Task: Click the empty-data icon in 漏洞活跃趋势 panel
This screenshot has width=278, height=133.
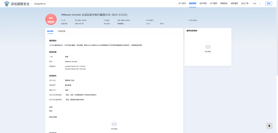Action: pyautogui.click(x=208, y=46)
